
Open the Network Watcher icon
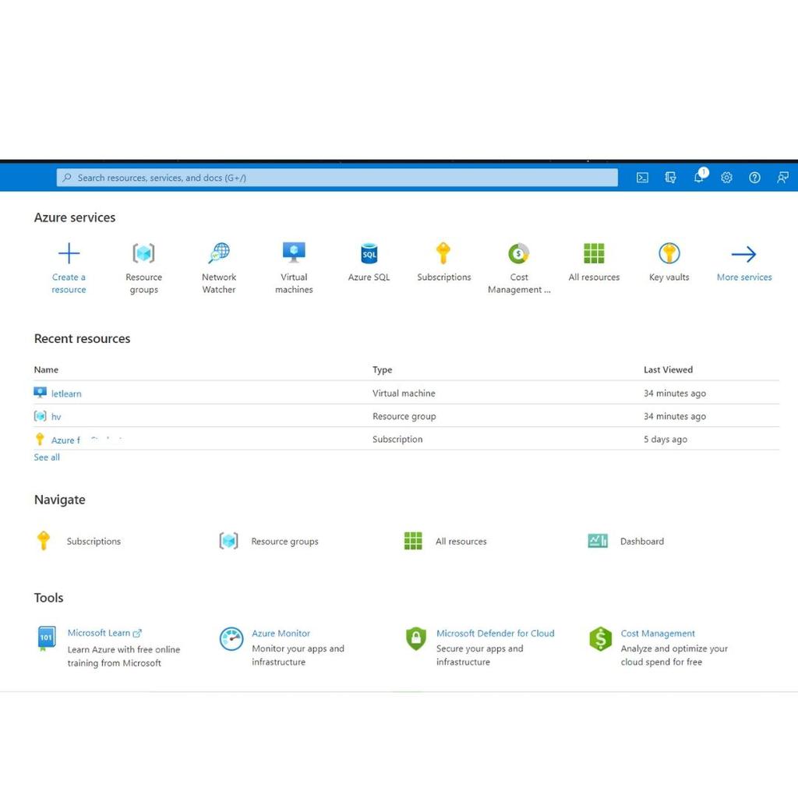coord(219,253)
